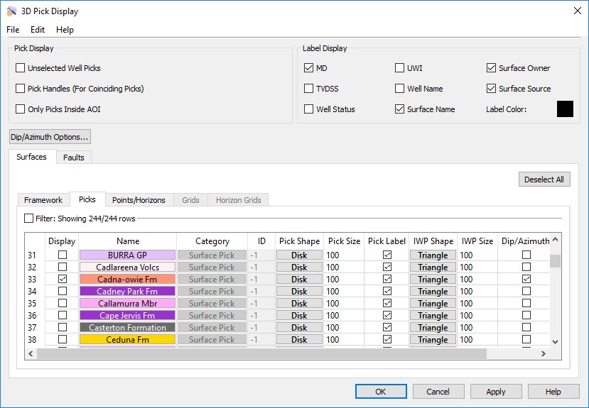Toggle the MD label checkbox

(308, 68)
